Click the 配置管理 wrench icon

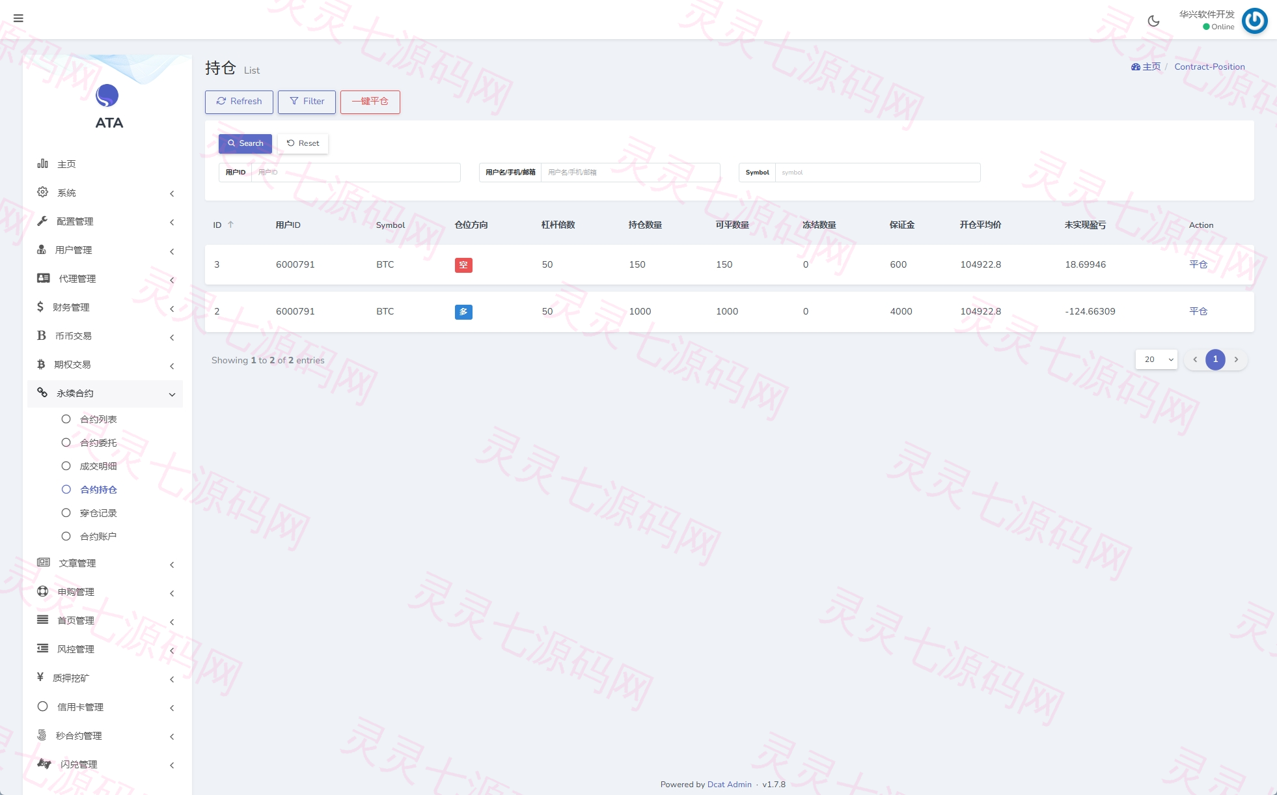tap(43, 221)
